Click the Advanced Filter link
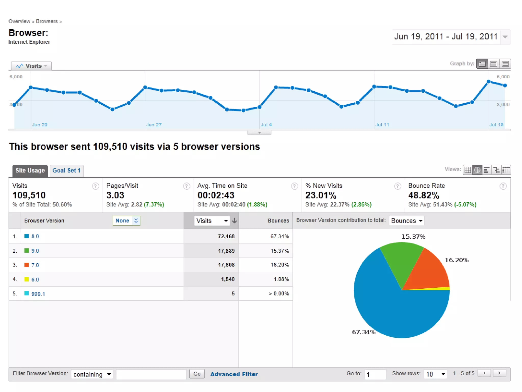Screen dimensions: 522x392 (x=234, y=374)
